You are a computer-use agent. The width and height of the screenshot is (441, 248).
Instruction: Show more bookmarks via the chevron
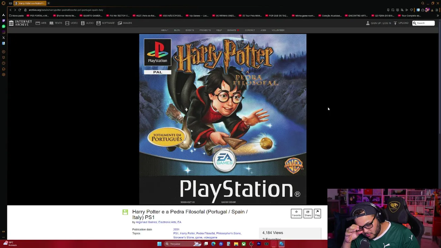click(438, 15)
